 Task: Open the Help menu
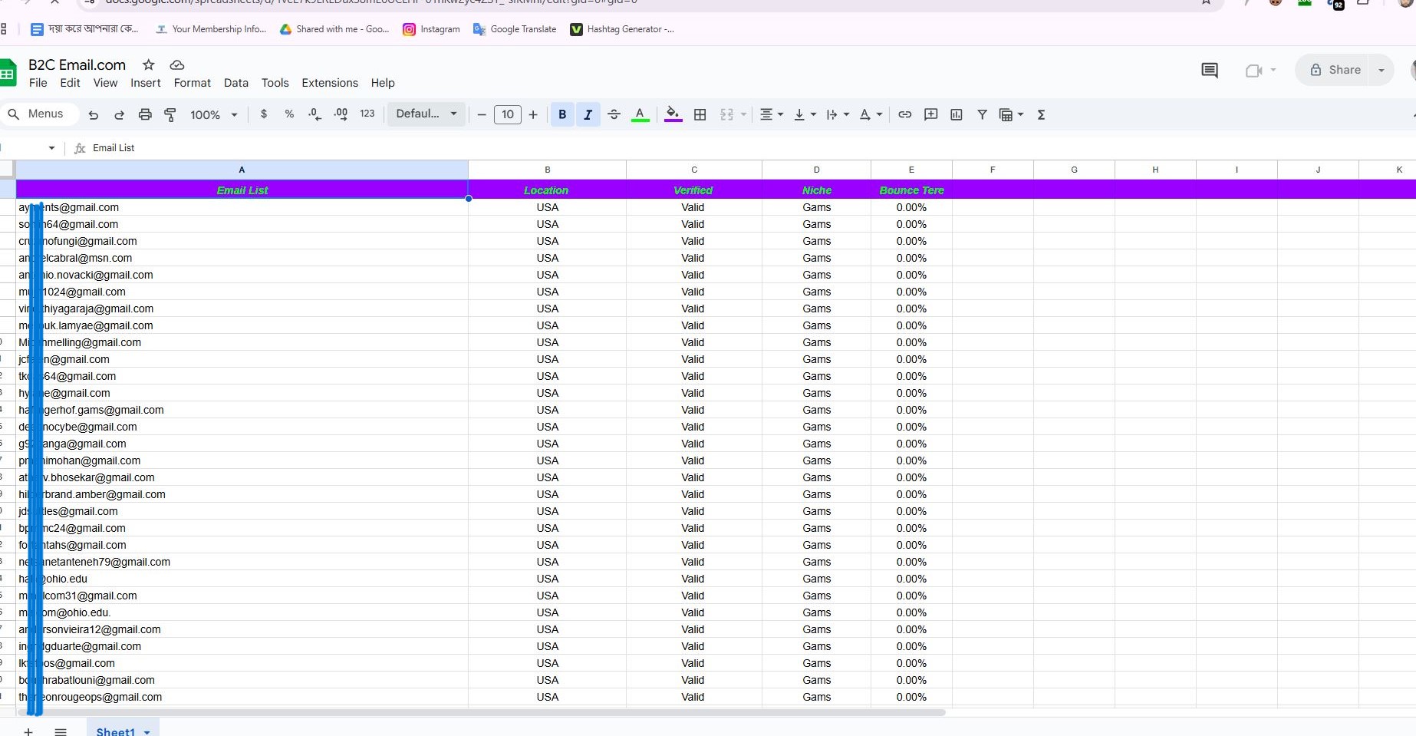383,83
